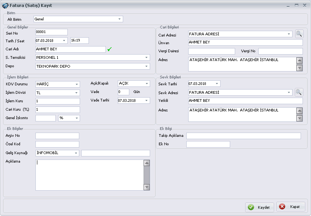
Task: Open the İşlem Dövizi dropdown
Action: [x=77, y=93]
